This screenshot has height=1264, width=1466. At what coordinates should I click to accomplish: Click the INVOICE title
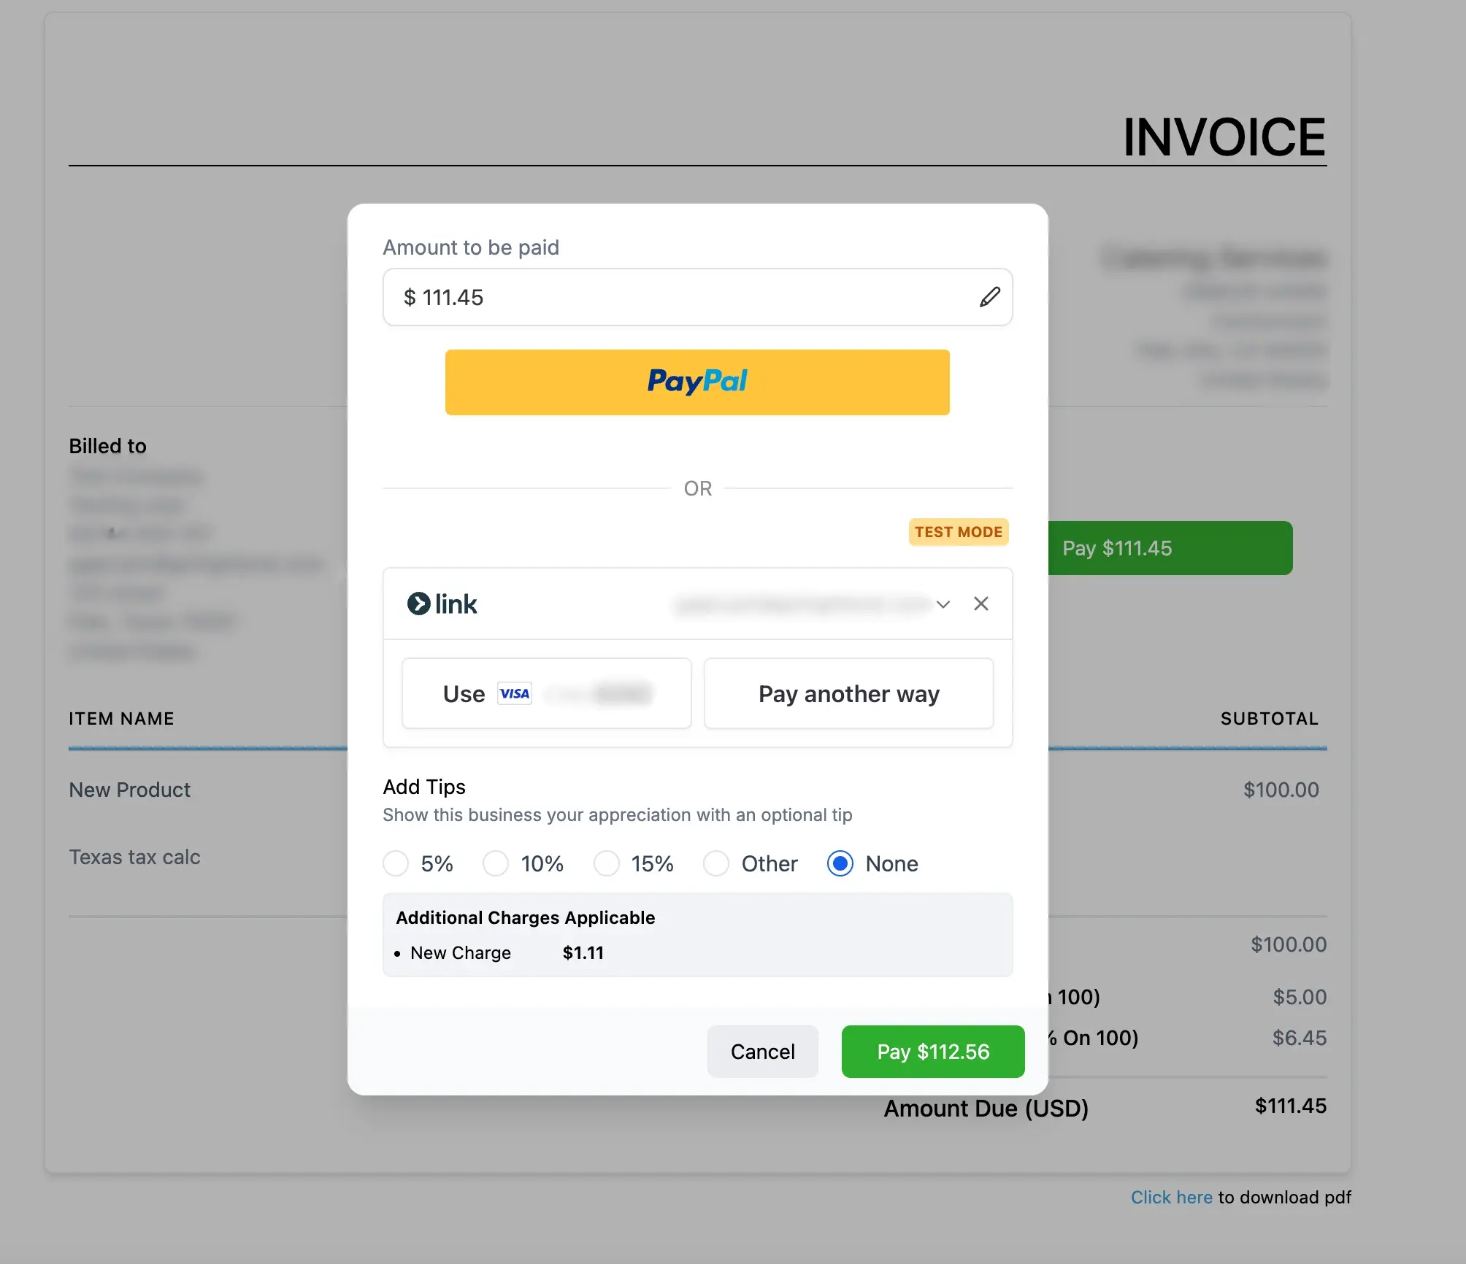click(x=1224, y=137)
